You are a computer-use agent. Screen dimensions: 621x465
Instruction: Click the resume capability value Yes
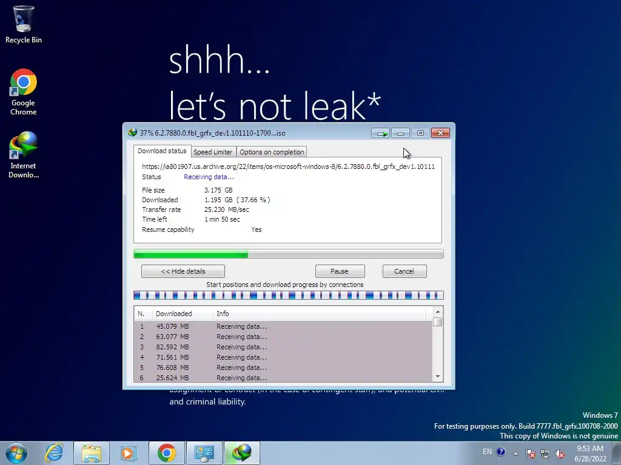[257, 229]
